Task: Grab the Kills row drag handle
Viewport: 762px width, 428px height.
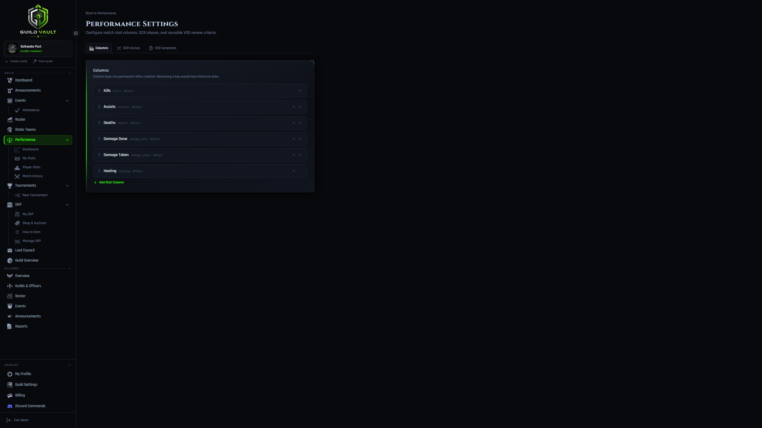Action: coord(99,91)
